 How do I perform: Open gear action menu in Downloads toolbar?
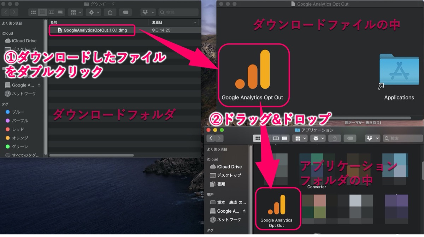click(x=93, y=12)
